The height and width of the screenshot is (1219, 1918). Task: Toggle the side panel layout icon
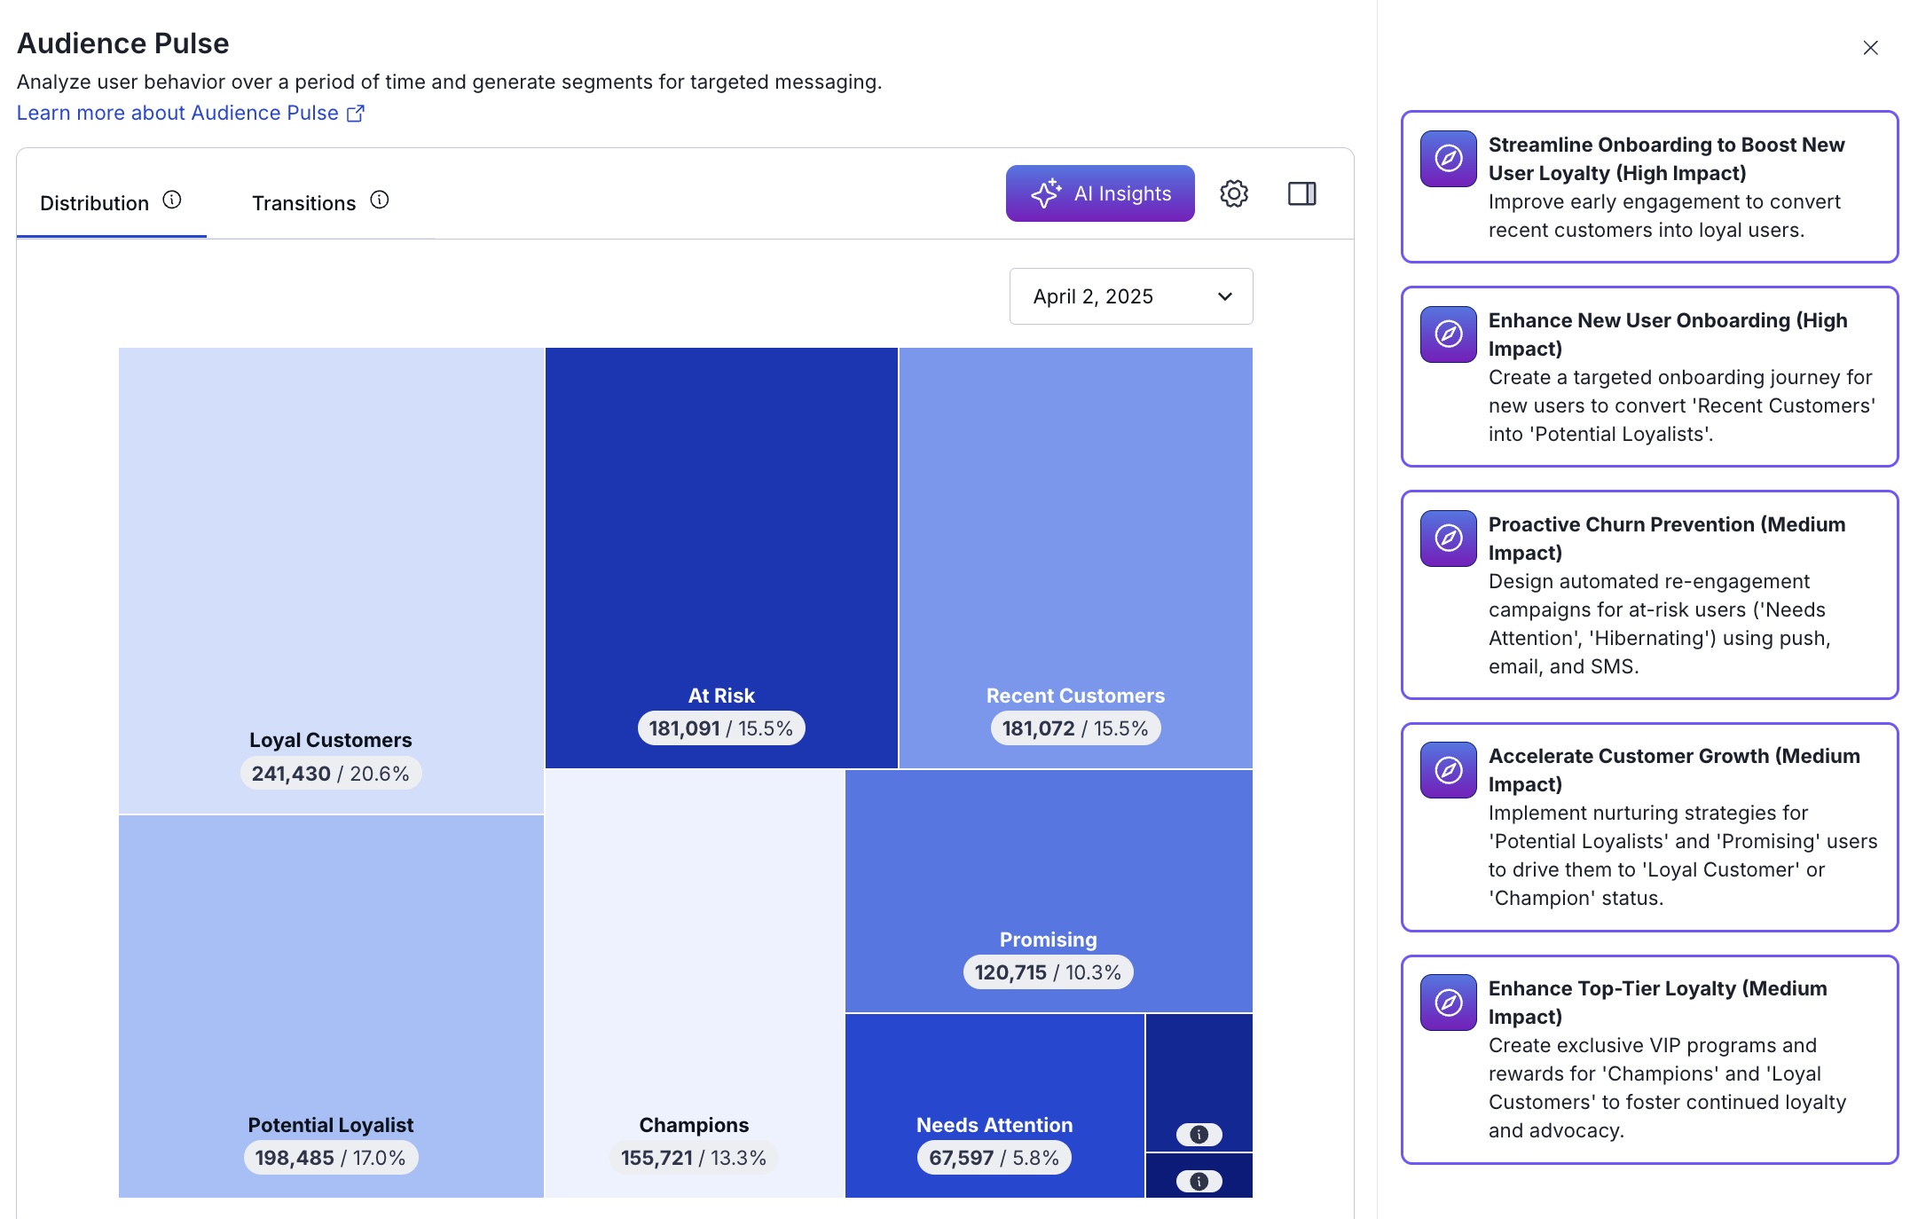click(x=1301, y=193)
